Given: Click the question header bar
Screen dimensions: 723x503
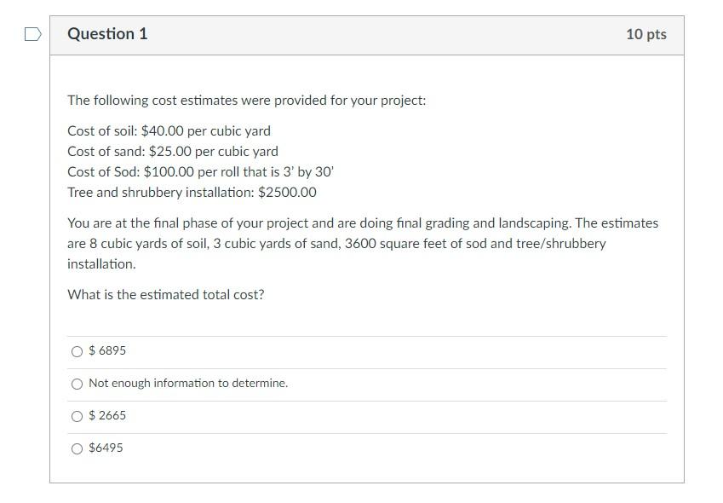Looking at the screenshot, I should [x=366, y=34].
